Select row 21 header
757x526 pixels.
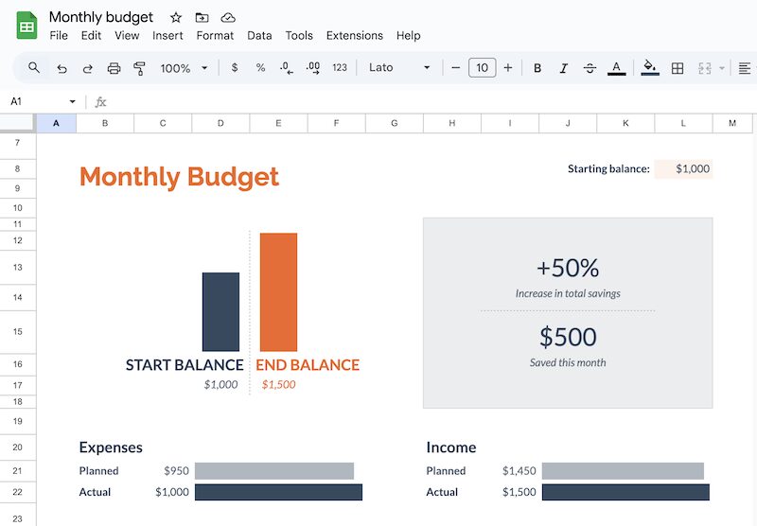click(18, 471)
